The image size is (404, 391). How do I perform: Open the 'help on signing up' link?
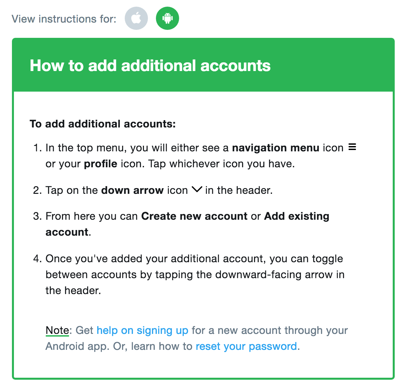142,330
